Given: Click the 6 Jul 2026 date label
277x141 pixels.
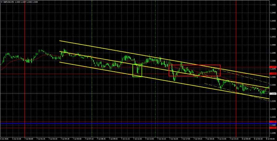Looking at the screenshot, I should [4, 139].
